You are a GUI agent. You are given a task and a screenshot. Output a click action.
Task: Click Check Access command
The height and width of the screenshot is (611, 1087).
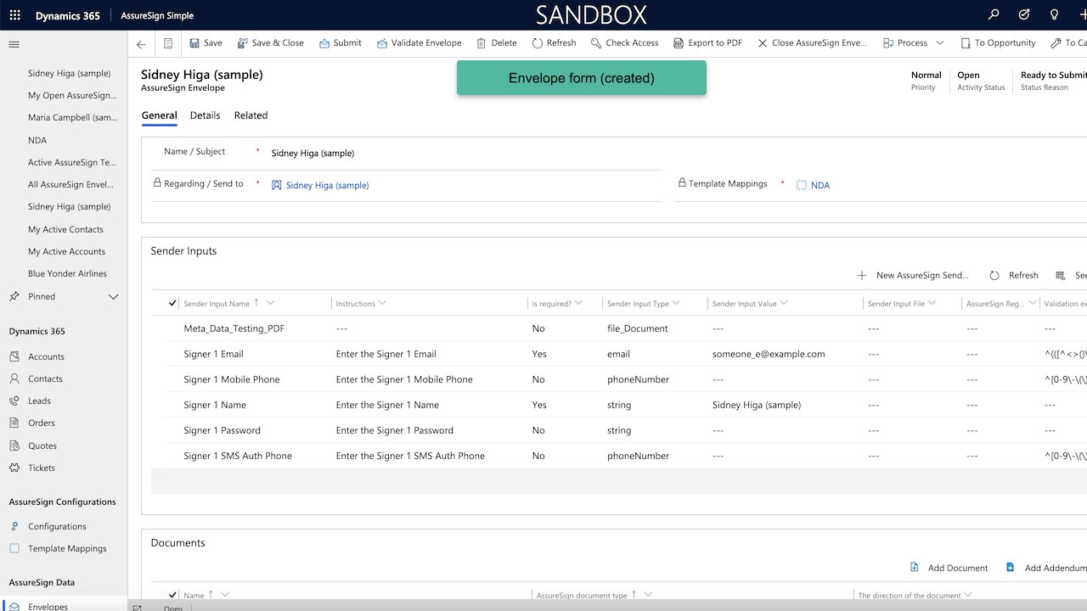pyautogui.click(x=625, y=43)
